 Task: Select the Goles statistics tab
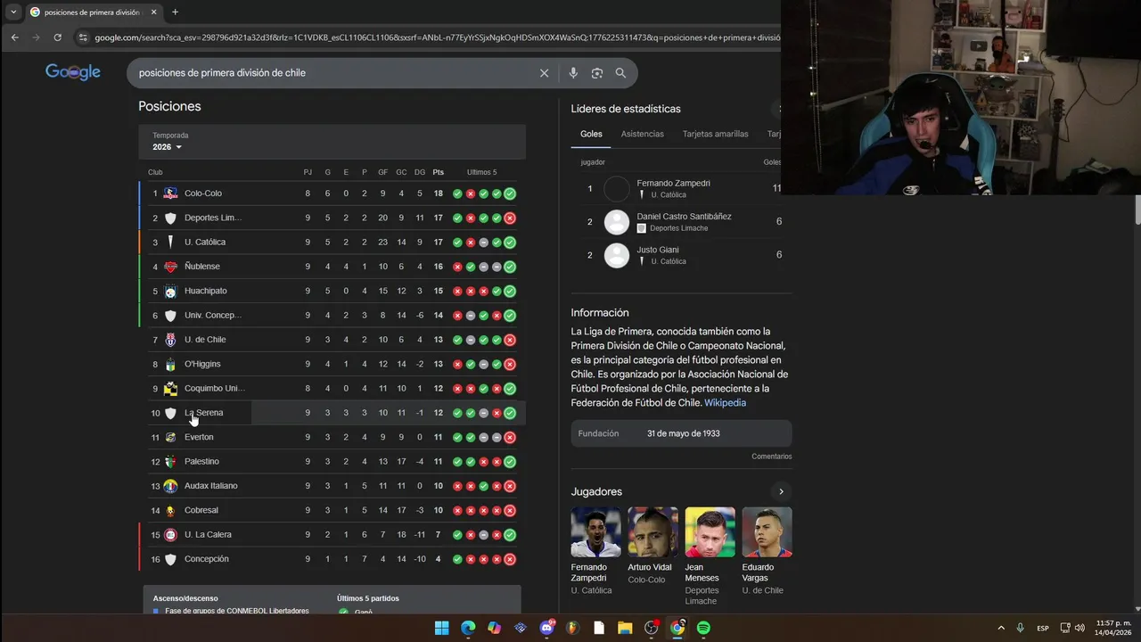[591, 134]
